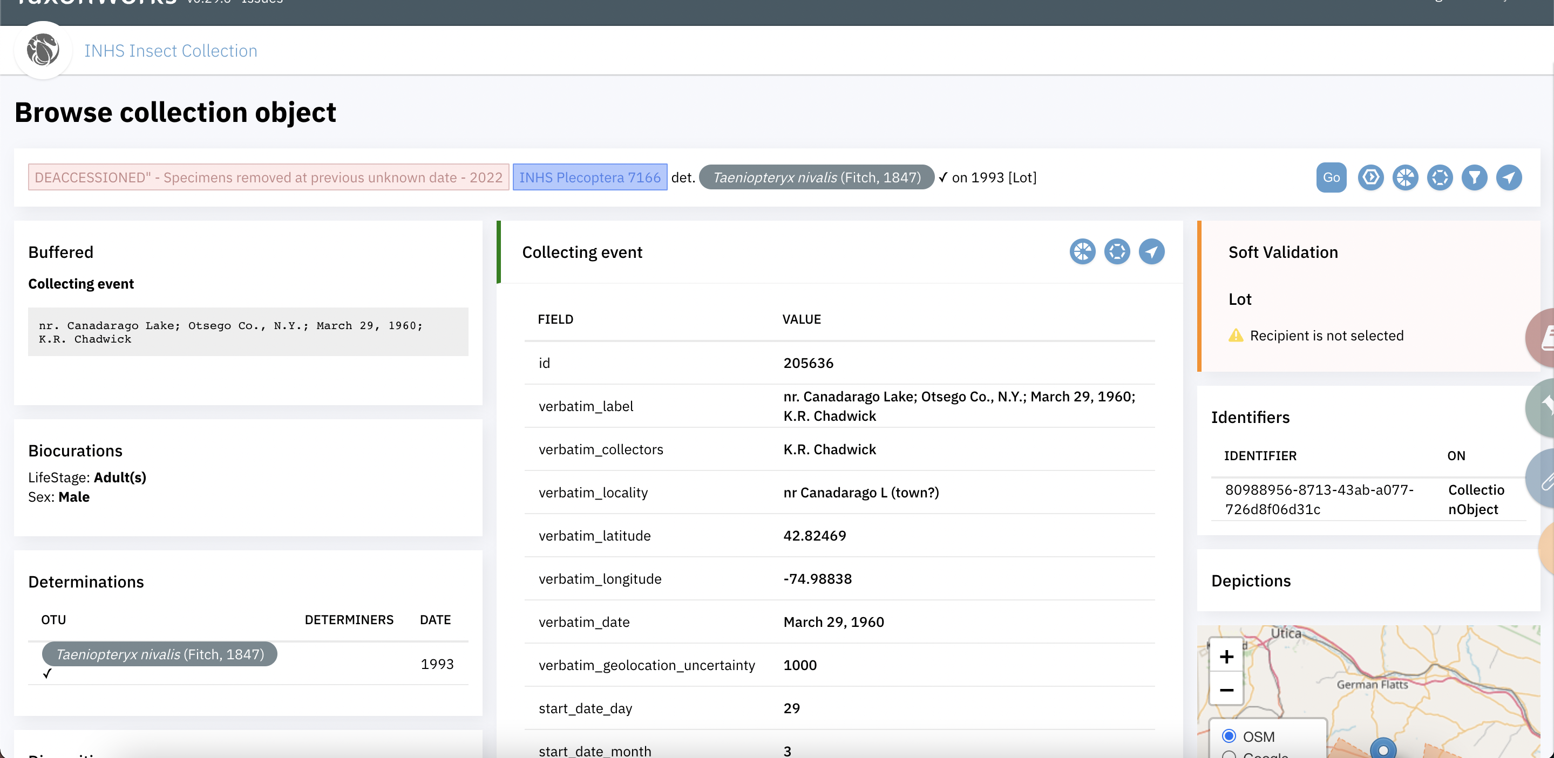Open Collecting event radial annotator icon
The image size is (1554, 758).
tap(1082, 251)
